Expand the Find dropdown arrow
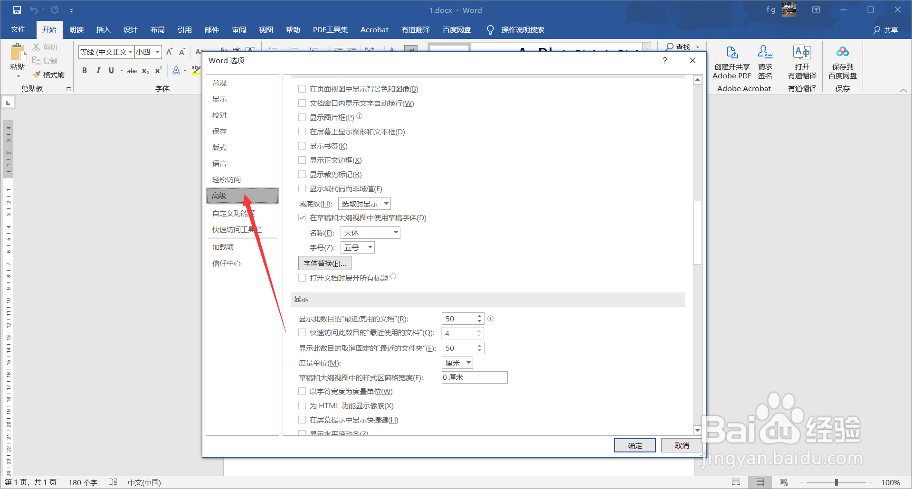The height and width of the screenshot is (489, 912). pyautogui.click(x=698, y=47)
